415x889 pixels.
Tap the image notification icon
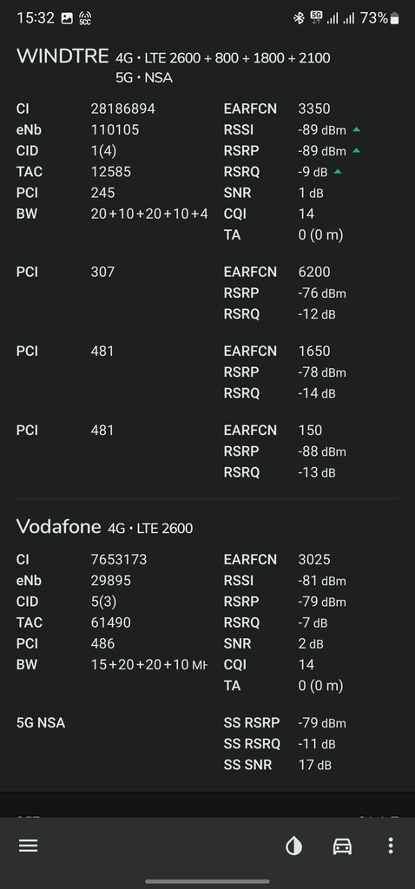[x=67, y=18]
